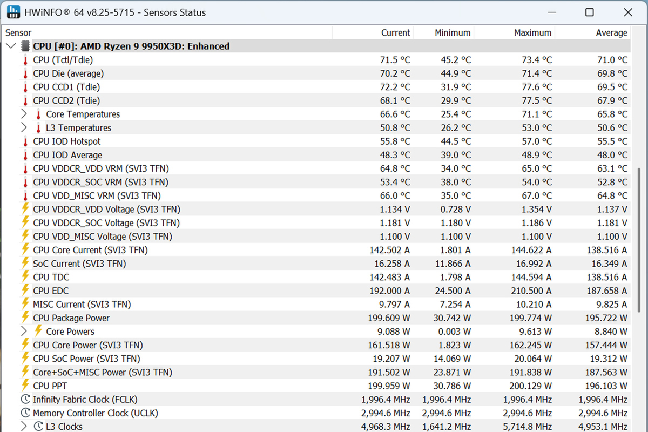Click thermometer icon for CPU CCD1 (Tdie)
The width and height of the screenshot is (648, 432).
pyautogui.click(x=25, y=87)
